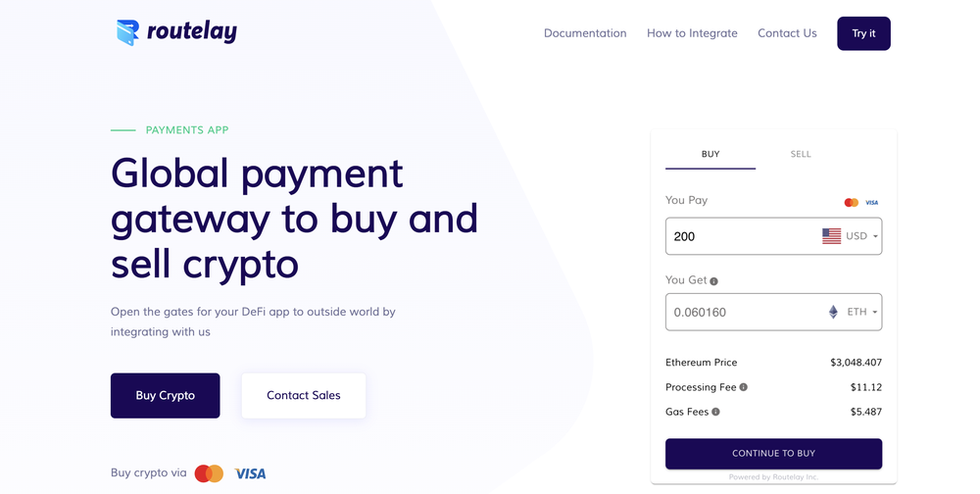This screenshot has width=980, height=494.
Task: Click the info icon next to You Get
Action: [713, 281]
